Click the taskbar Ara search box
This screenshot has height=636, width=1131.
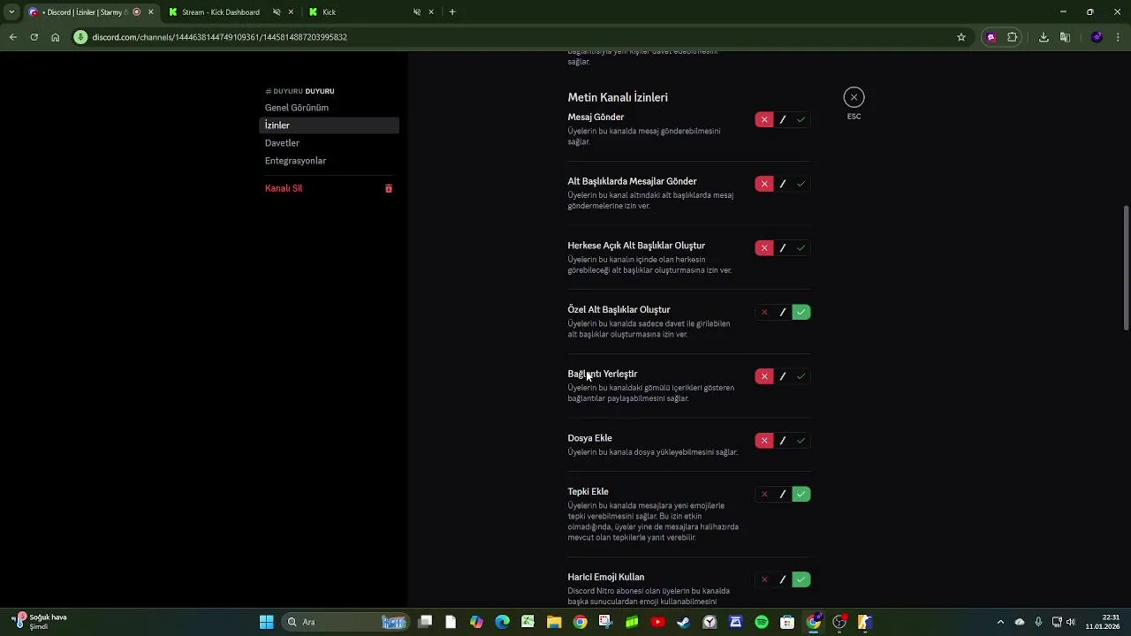click(x=345, y=622)
